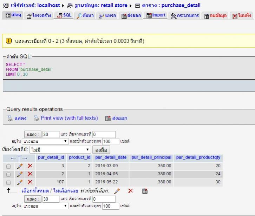Edit row with pur_detail_id 107 pencil icon
255x216 pixels.
tap(20, 182)
